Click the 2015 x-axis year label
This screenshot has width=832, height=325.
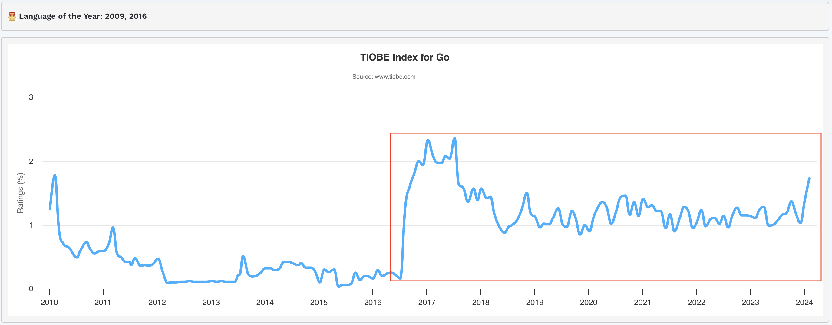point(319,302)
